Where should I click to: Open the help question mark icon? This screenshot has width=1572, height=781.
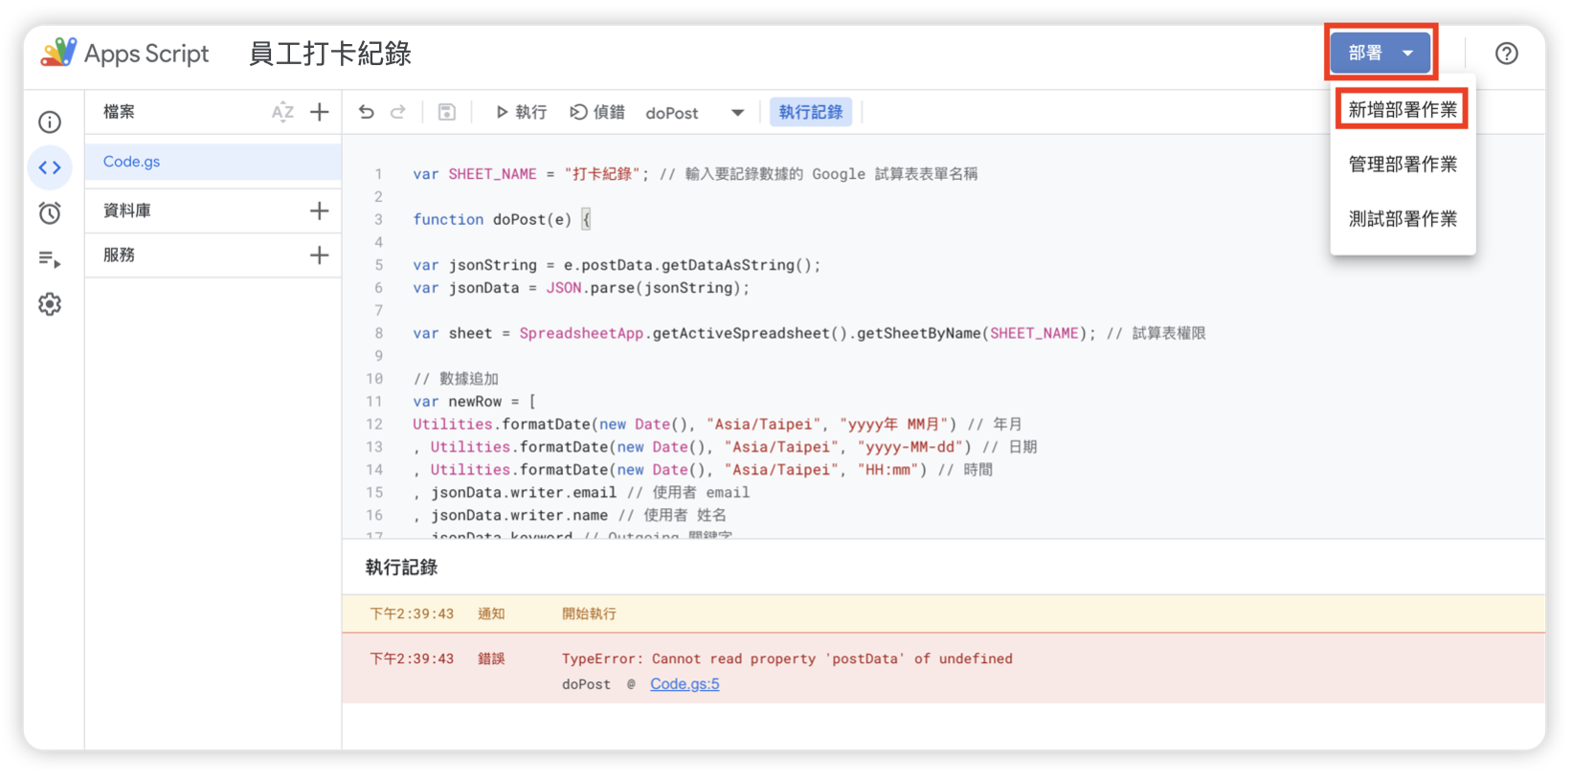(1506, 54)
